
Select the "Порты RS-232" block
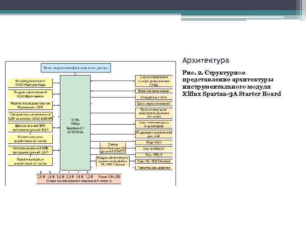click(x=154, y=149)
